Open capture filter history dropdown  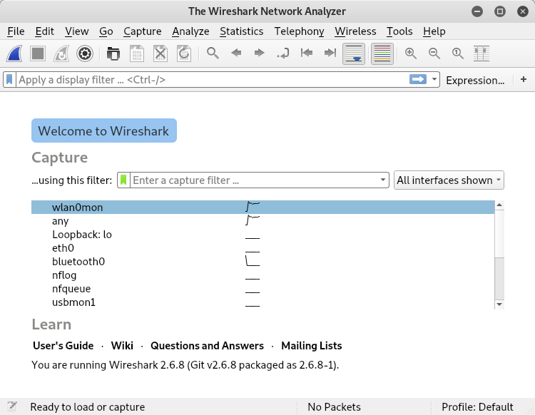(383, 180)
